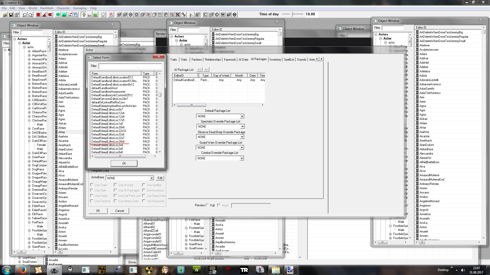Image resolution: width=490 pixels, height=275 pixels.
Task: Expand the ElderRace tree node
Action: [x=29, y=206]
